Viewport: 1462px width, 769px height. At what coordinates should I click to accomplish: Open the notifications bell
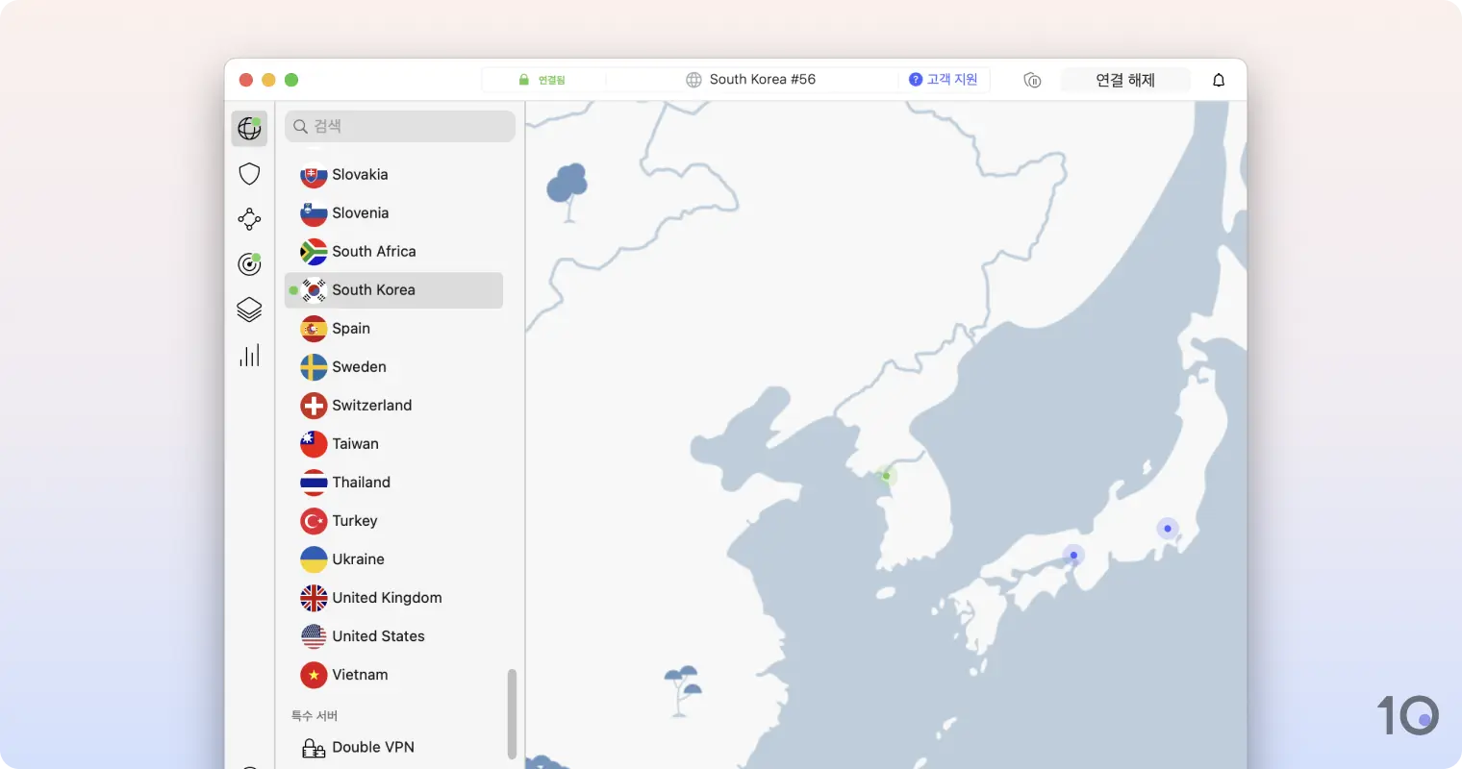tap(1219, 80)
